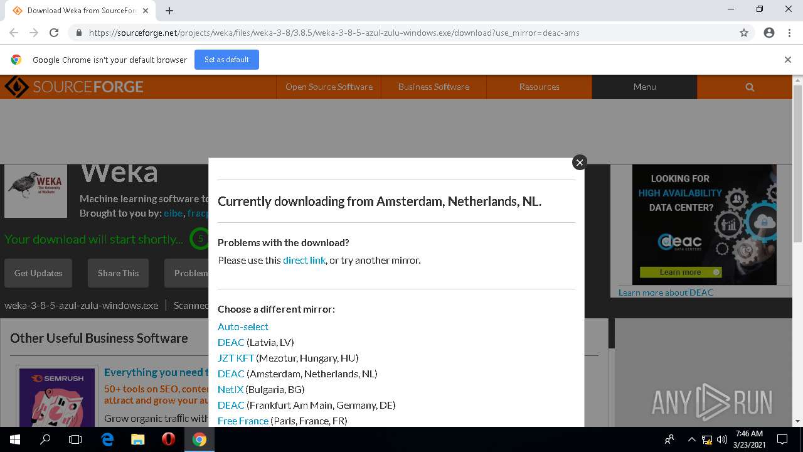803x452 pixels.
Task: Click the taskbar clock showing 7:46 AM
Action: 748,439
